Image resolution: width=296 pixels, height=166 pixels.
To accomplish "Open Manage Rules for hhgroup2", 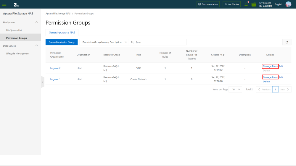I will (x=270, y=66).
